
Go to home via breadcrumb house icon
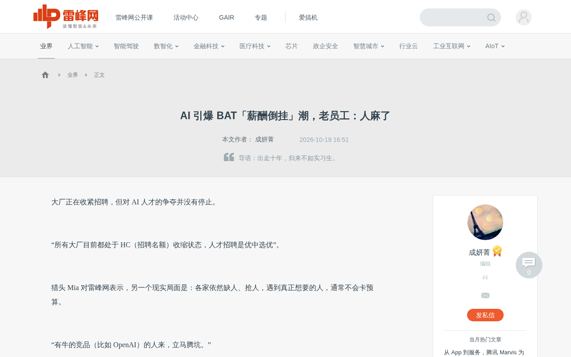(45, 75)
